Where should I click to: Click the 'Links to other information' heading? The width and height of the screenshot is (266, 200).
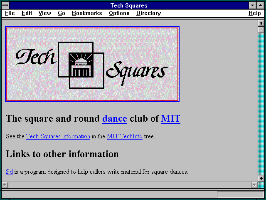[62, 154]
